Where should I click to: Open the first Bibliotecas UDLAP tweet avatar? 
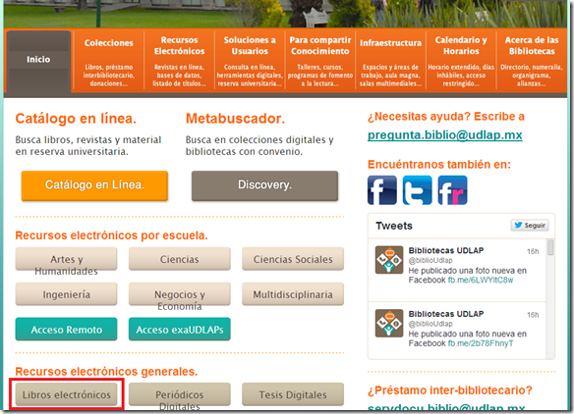(x=389, y=260)
